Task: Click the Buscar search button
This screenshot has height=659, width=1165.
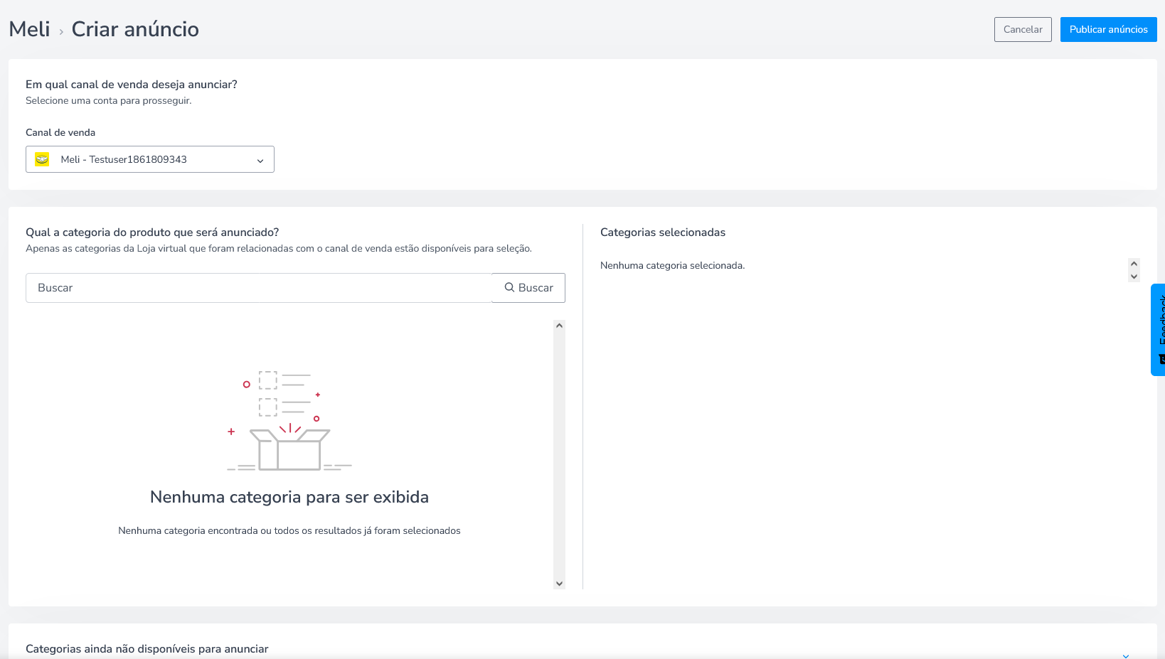Action: (x=528, y=288)
